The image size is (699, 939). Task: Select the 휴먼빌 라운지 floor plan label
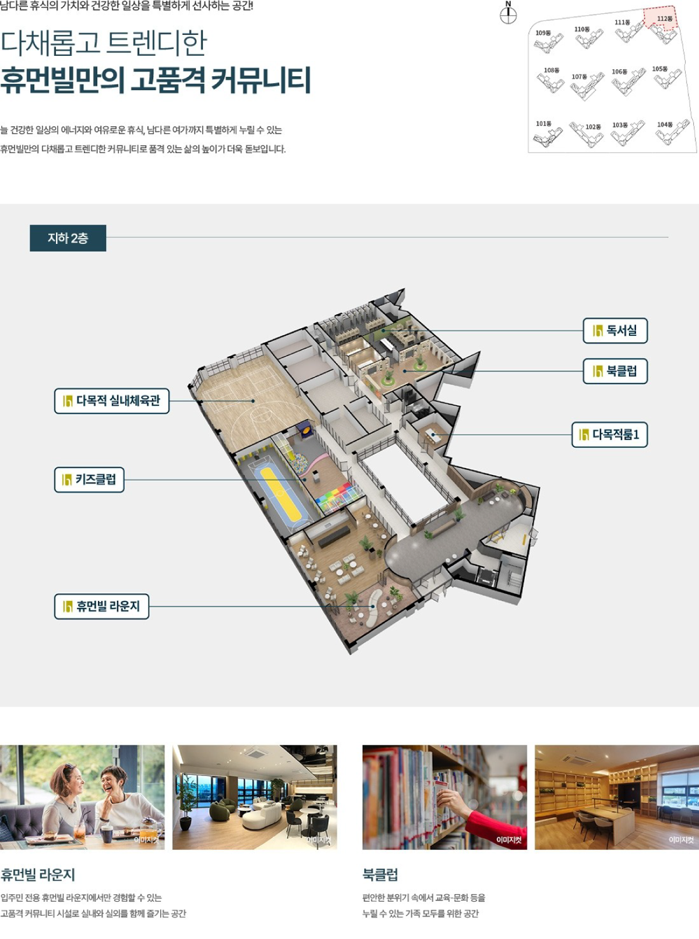102,607
